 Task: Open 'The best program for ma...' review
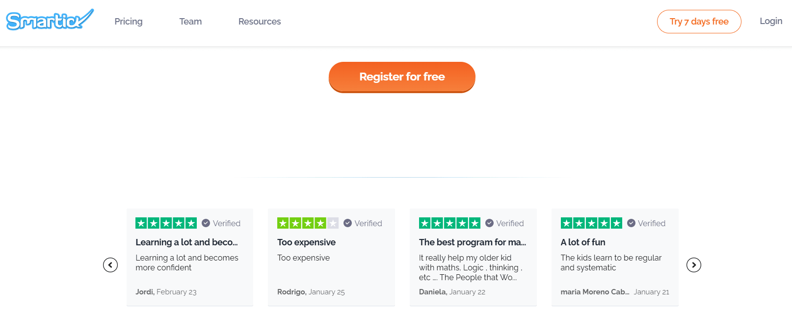472,242
